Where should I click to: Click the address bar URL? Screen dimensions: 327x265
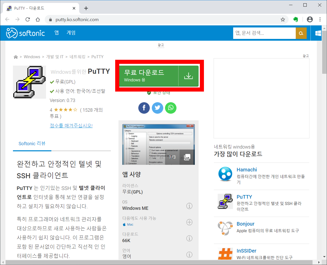tap(77, 20)
